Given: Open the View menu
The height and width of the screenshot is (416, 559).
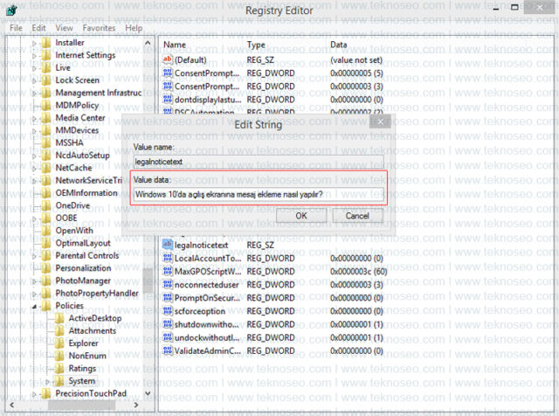Looking at the screenshot, I should 64,28.
